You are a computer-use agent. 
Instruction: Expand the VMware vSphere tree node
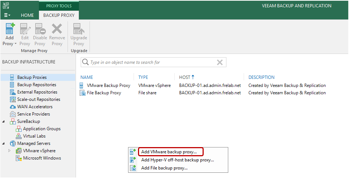coord(9,151)
